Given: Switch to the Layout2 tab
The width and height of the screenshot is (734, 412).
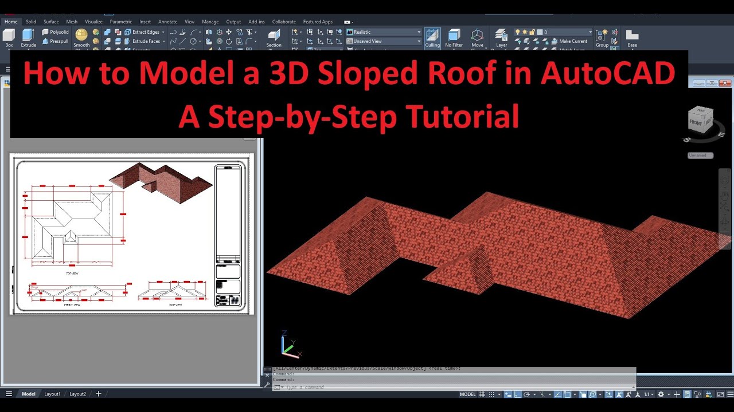Looking at the screenshot, I should pyautogui.click(x=78, y=394).
